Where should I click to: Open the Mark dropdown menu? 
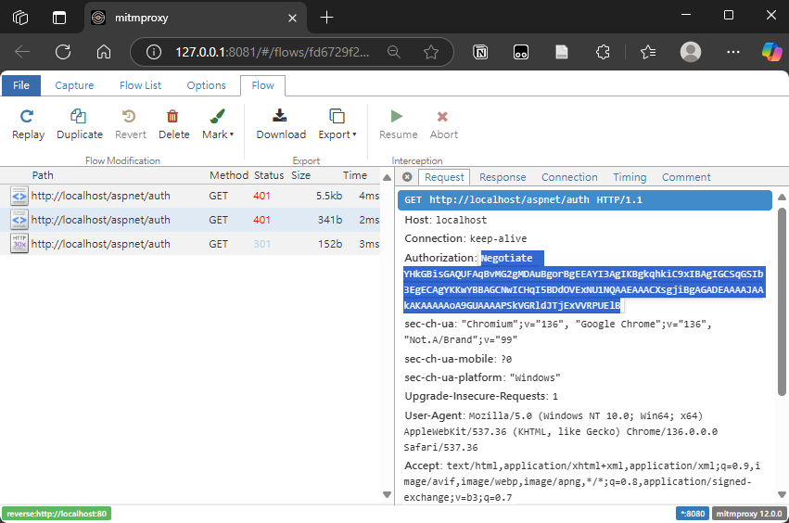(x=218, y=134)
